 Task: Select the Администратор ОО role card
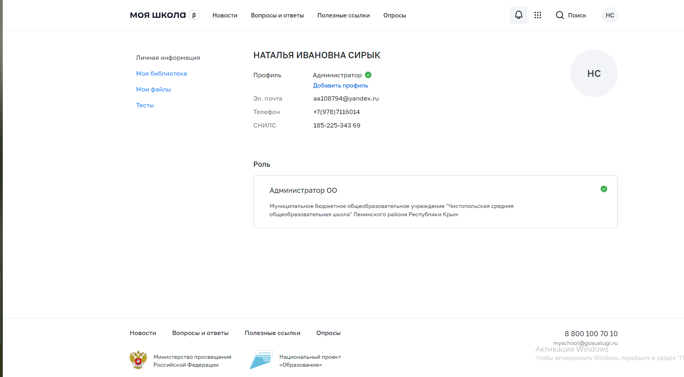(435, 202)
